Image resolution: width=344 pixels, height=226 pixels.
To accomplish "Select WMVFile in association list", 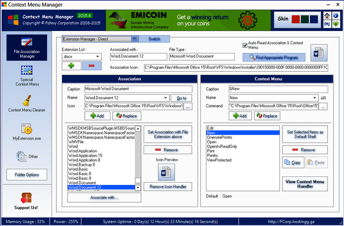I will pyautogui.click(x=101, y=142).
